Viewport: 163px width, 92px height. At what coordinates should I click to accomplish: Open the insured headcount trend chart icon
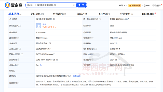click(41, 65)
